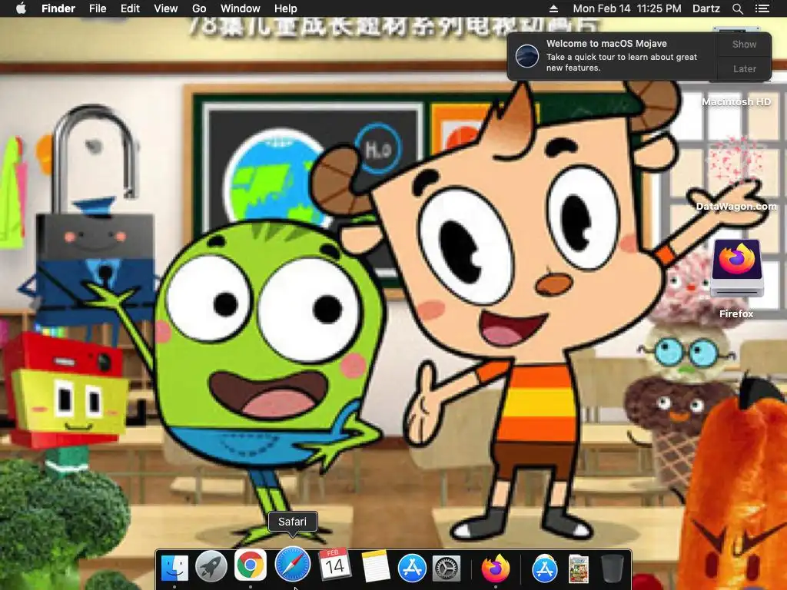The height and width of the screenshot is (590, 787).
Task: Open the File menu
Action: pyautogui.click(x=98, y=8)
